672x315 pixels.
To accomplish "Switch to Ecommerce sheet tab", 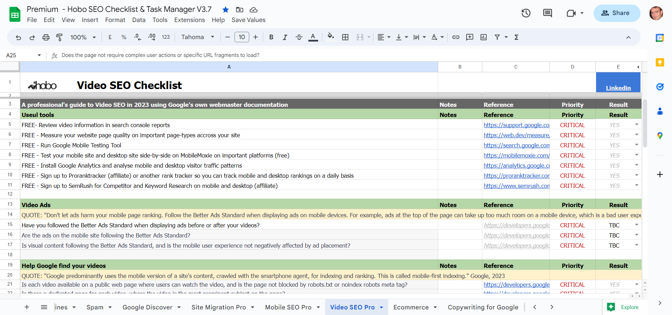I will click(x=411, y=307).
